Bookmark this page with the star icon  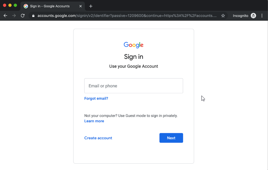click(223, 16)
